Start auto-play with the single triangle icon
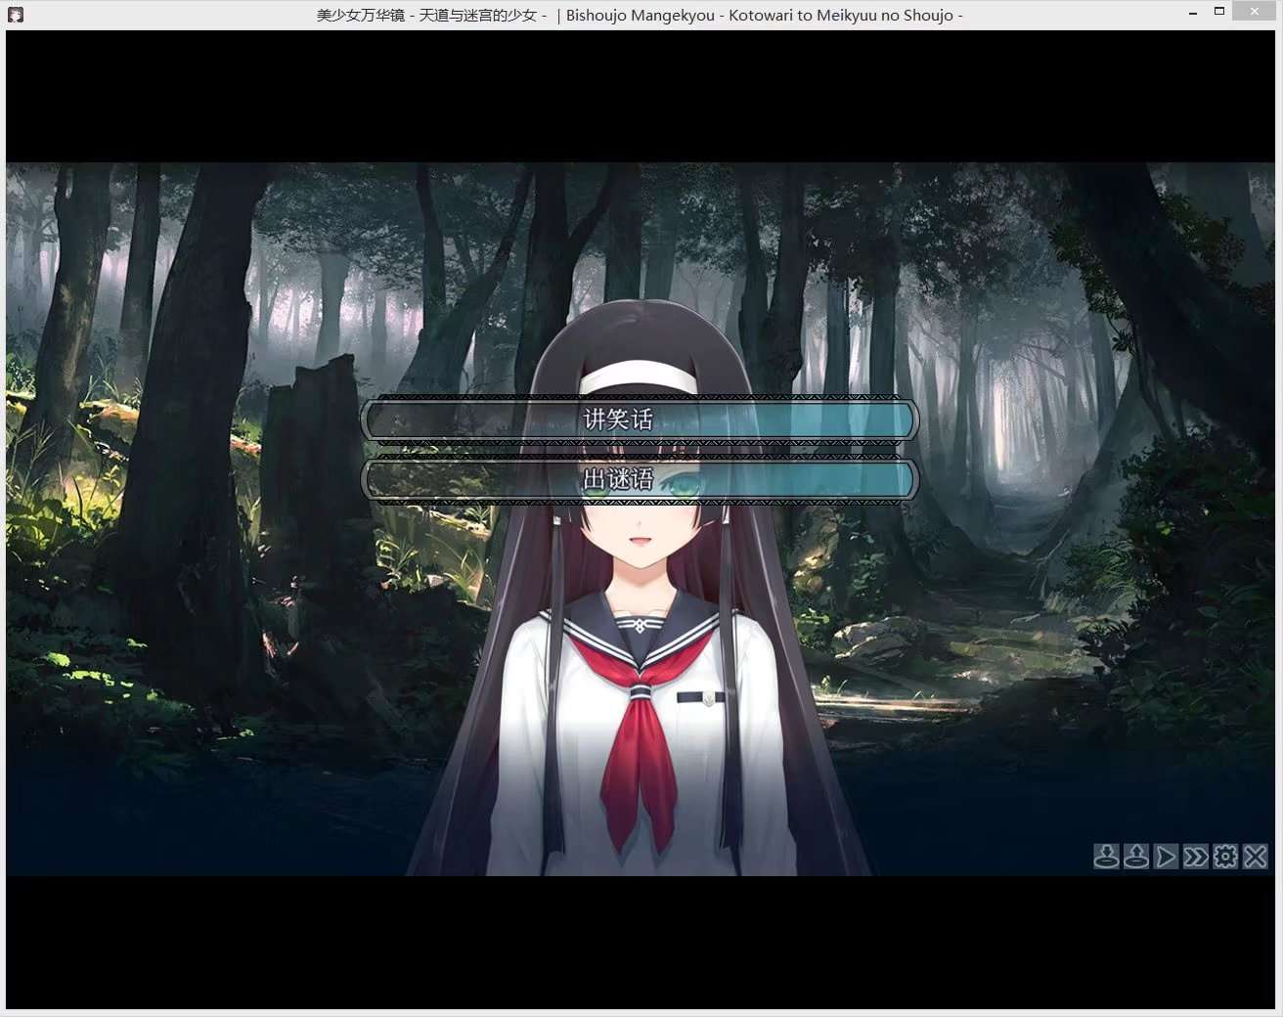This screenshot has height=1017, width=1283. point(1166,857)
